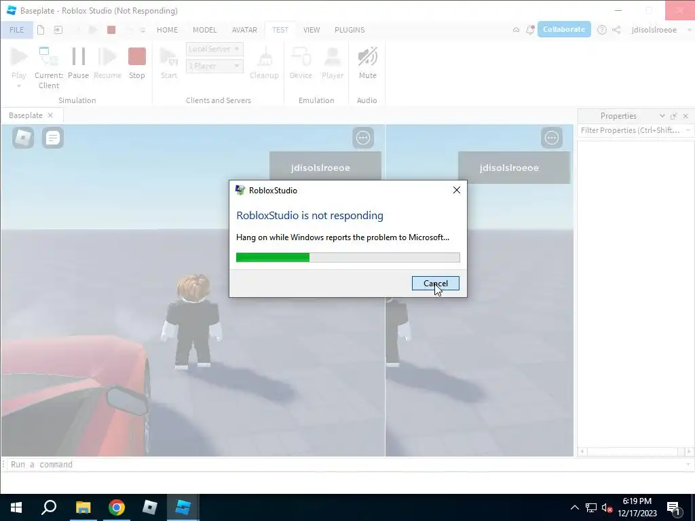The height and width of the screenshot is (521, 695).
Task: Open the notifications bell icon
Action: 529,30
